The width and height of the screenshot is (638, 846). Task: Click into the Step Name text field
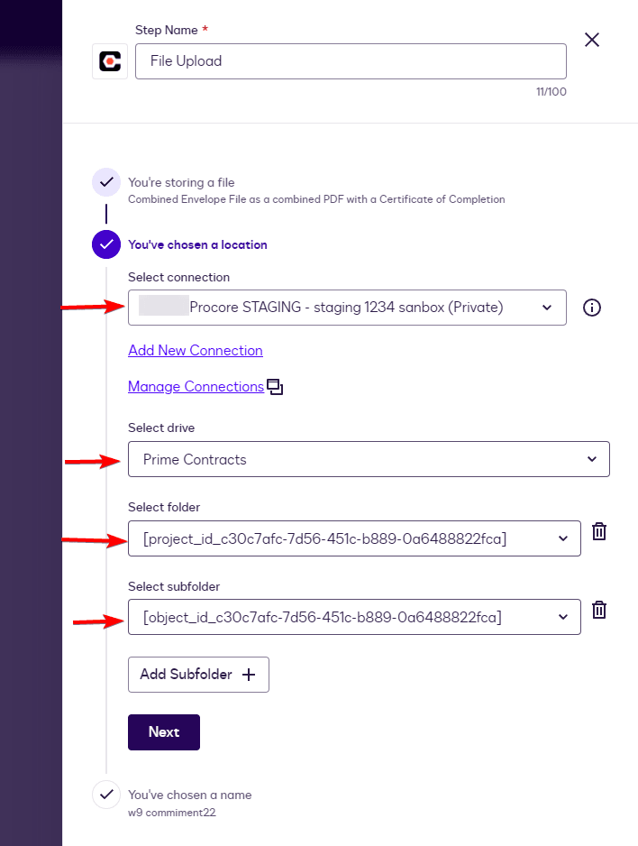[351, 61]
